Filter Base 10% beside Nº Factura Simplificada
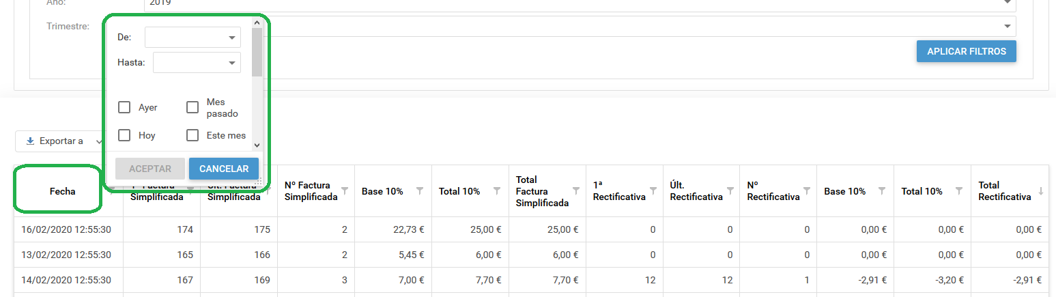Screen dimensions: 1056x297 (420, 190)
